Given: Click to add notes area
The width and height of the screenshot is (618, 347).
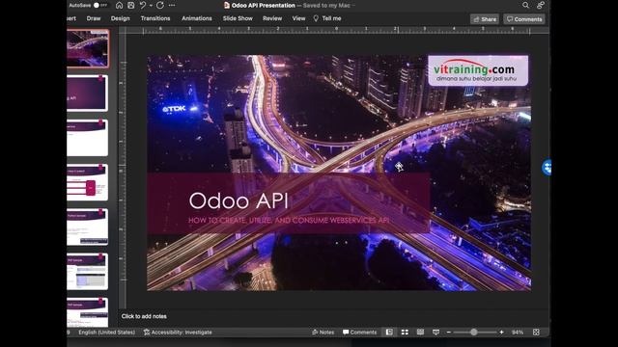Looking at the screenshot, I should pos(144,316).
